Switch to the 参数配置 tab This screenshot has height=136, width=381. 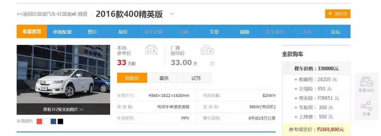62,32
